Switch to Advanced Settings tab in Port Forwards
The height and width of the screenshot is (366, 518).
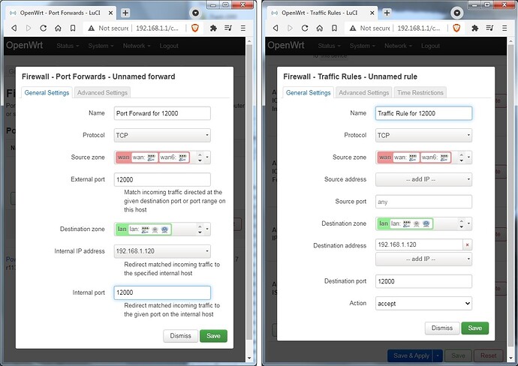tap(102, 93)
